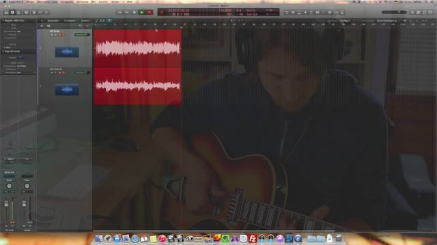Fast forward using the transport forward button
Viewport: 437px width, 245px height.
127,12
